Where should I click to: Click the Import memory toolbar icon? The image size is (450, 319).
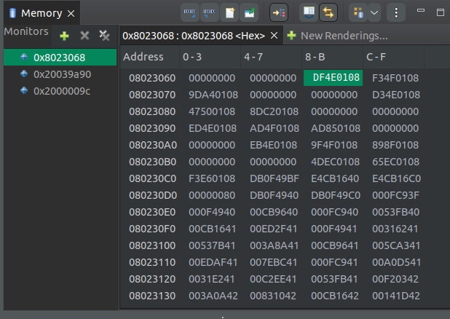coord(190,12)
